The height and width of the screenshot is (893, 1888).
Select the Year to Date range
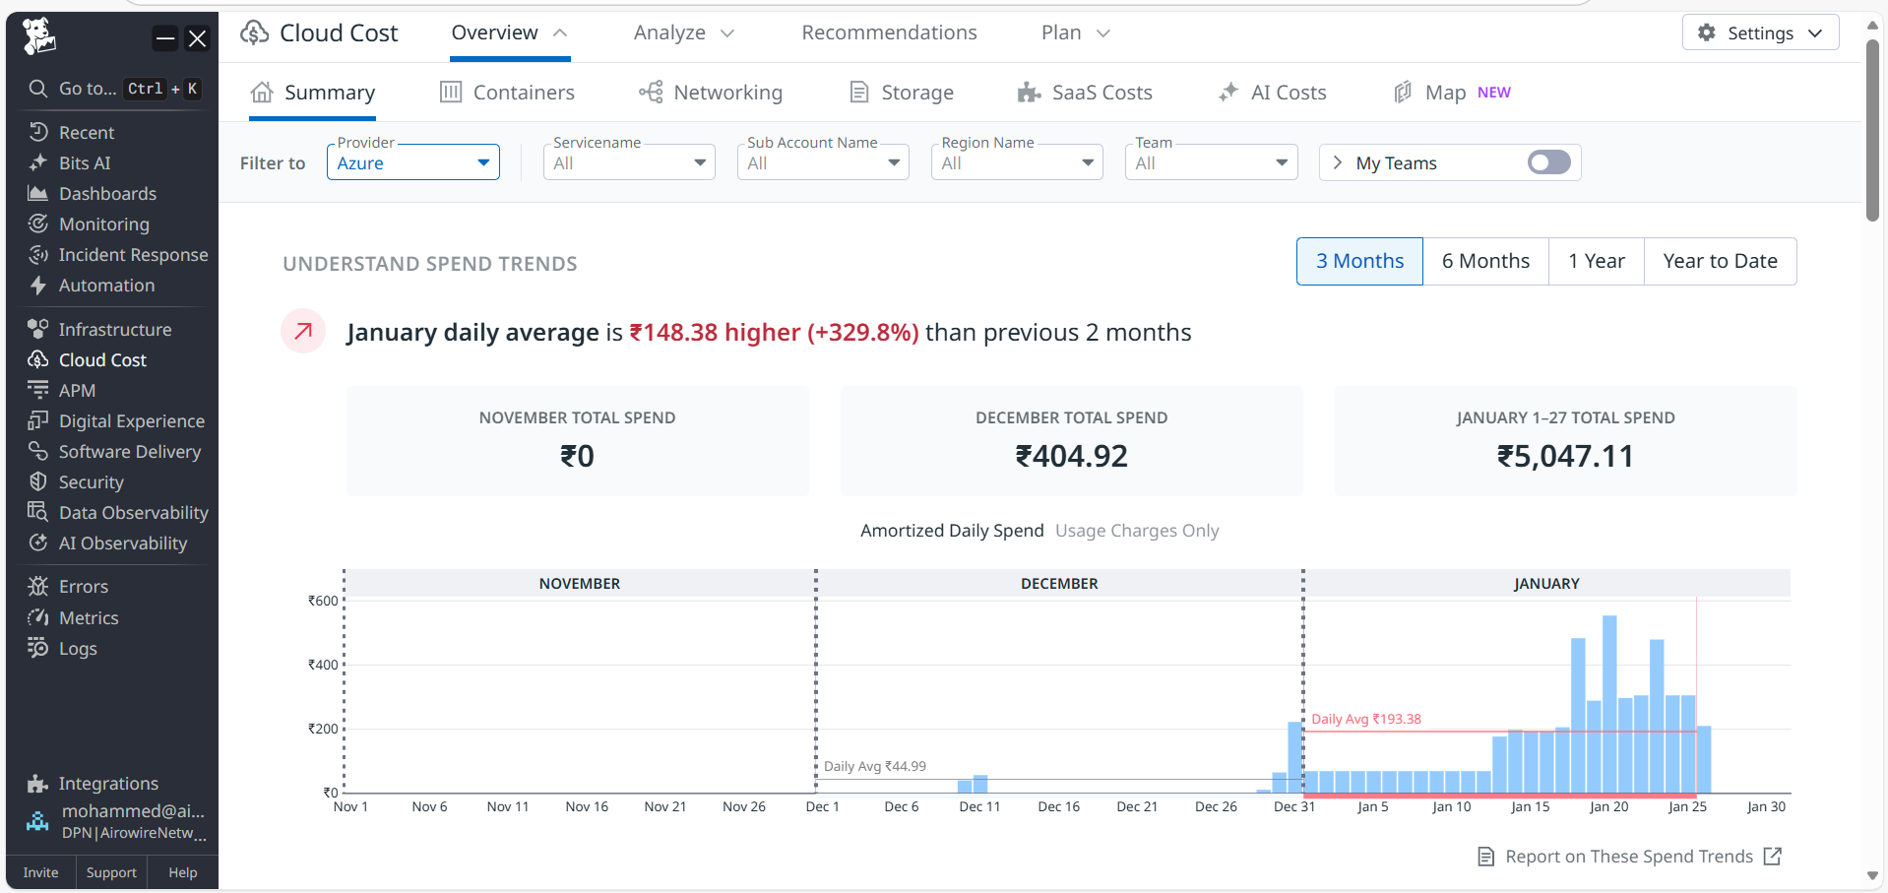pyautogui.click(x=1719, y=262)
